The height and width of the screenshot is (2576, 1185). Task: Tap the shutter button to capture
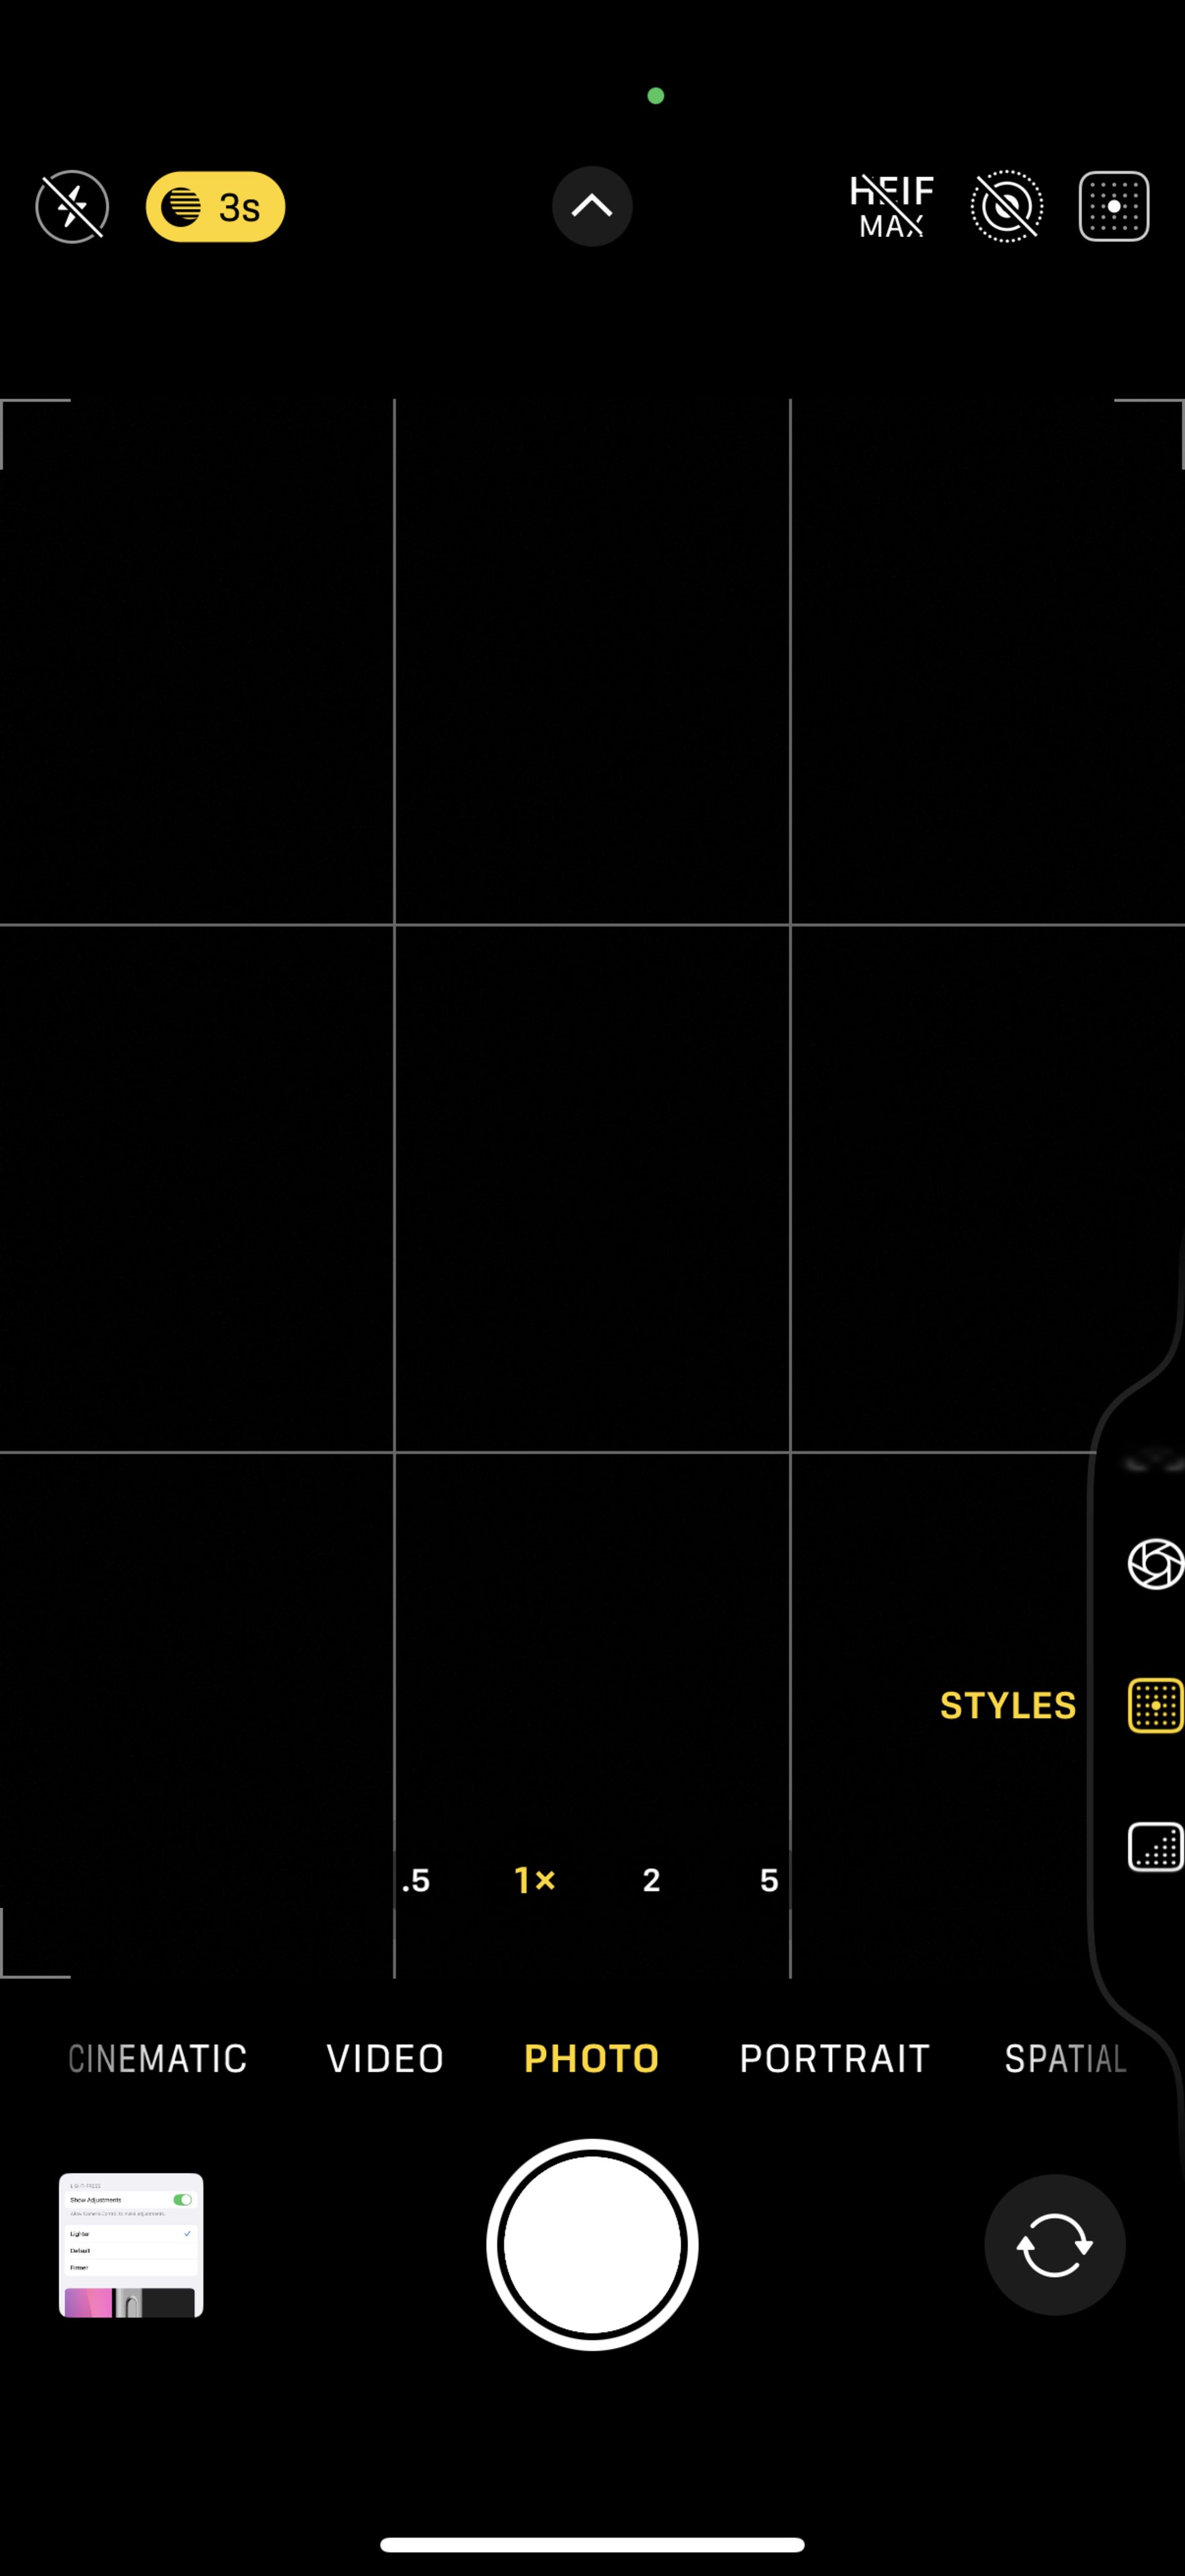[x=592, y=2244]
